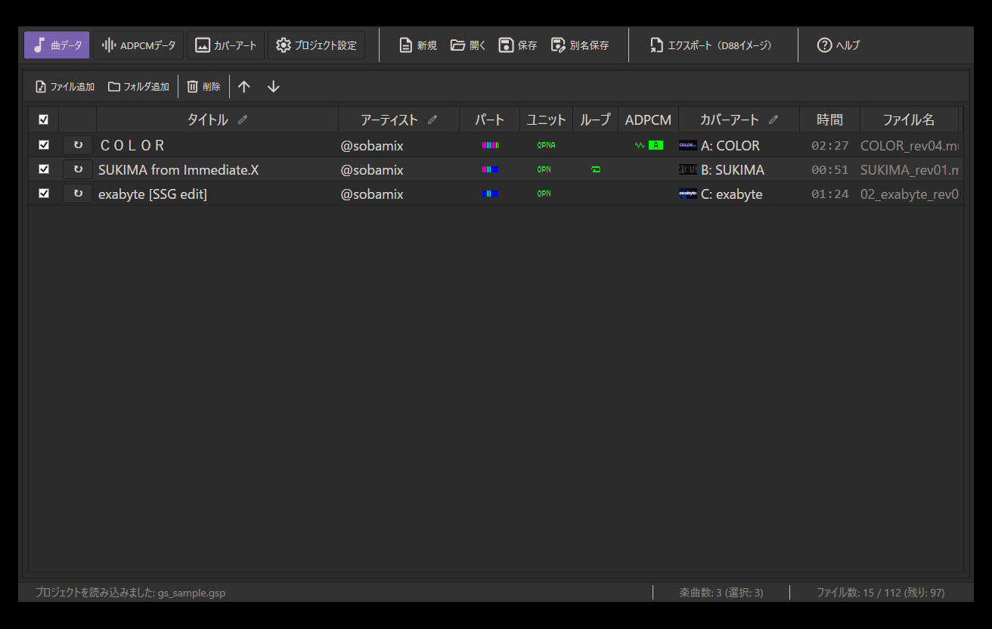Screen dimensions: 992x629
Task: Click the ファイル追加 button
Action: tap(65, 87)
